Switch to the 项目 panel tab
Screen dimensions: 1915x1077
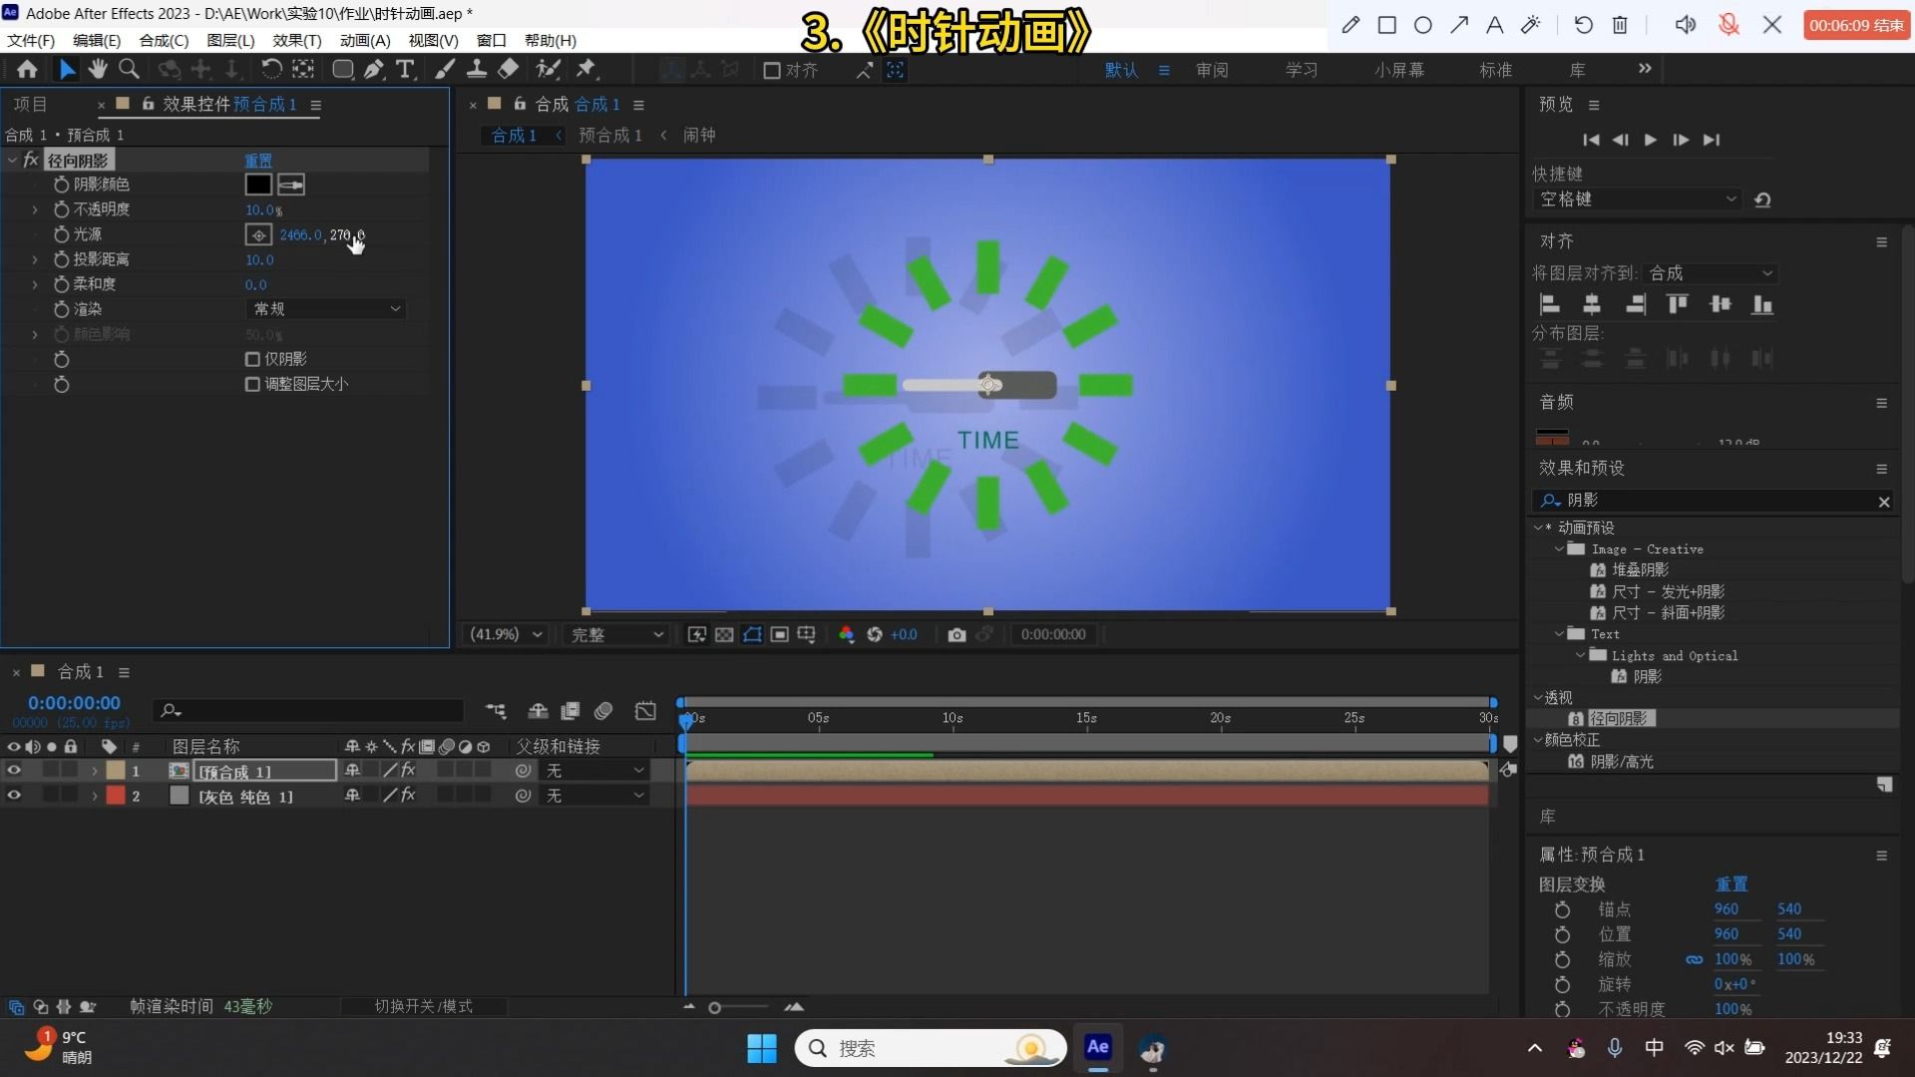[30, 104]
